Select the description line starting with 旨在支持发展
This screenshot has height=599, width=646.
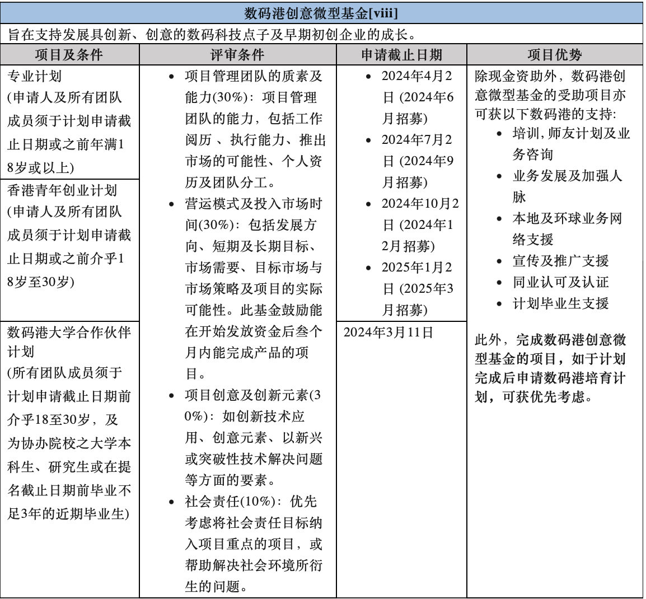click(213, 35)
